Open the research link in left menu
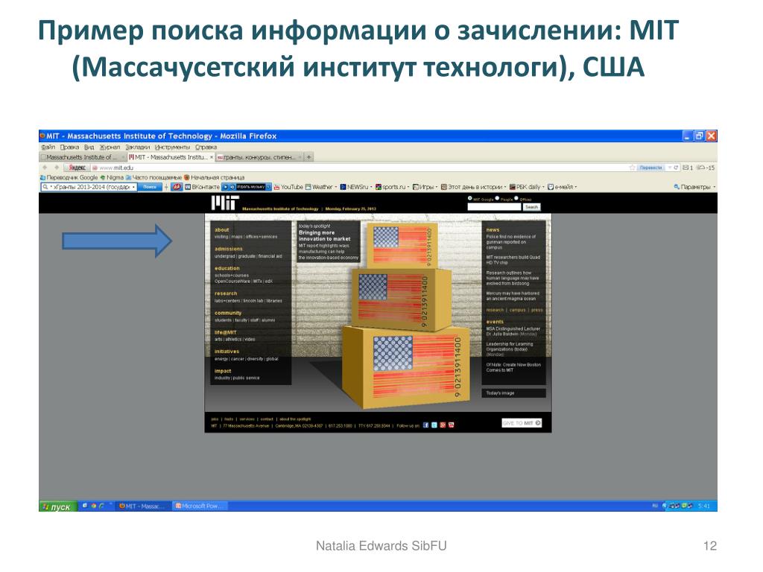The height and width of the screenshot is (572, 763). (226, 293)
